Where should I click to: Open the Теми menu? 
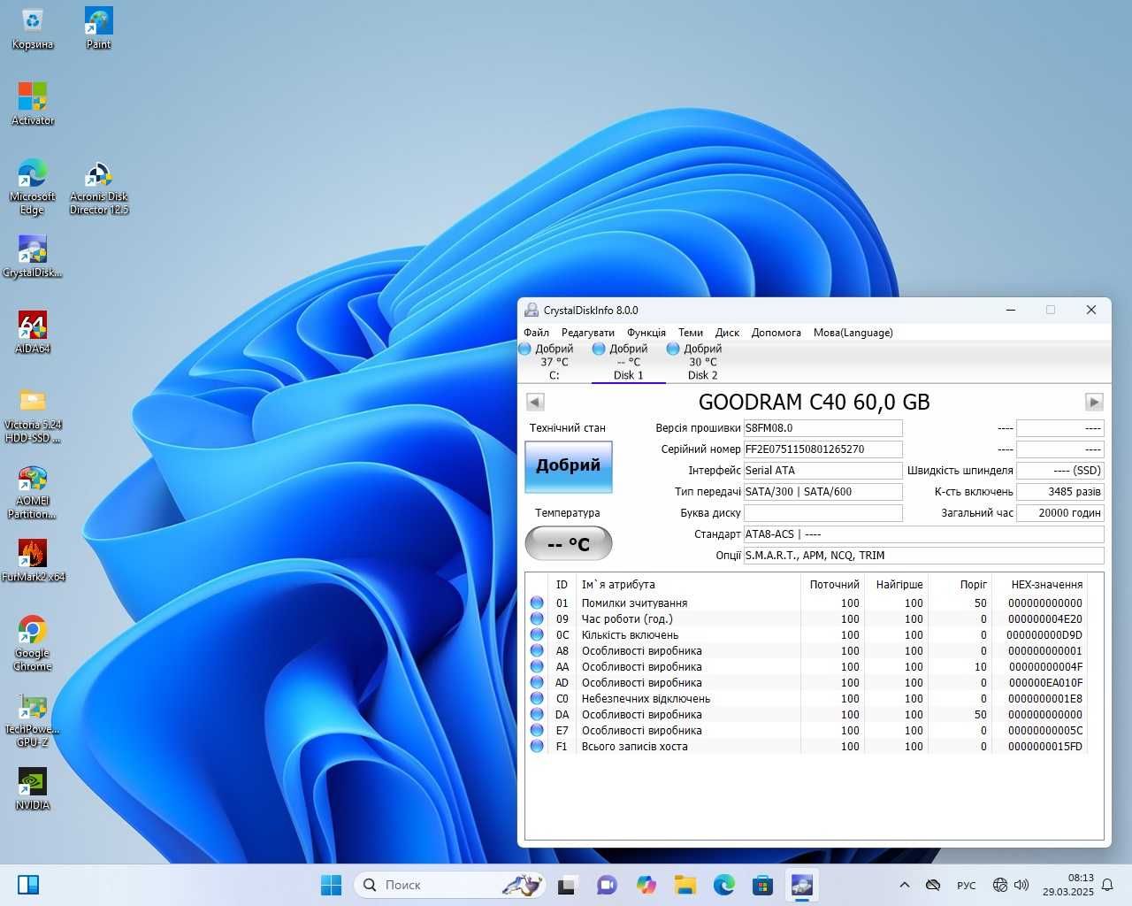pyautogui.click(x=691, y=333)
